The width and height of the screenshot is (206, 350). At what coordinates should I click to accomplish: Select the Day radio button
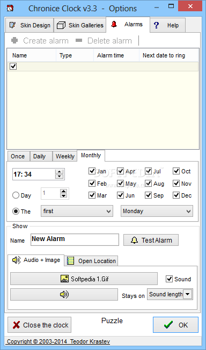point(16,195)
